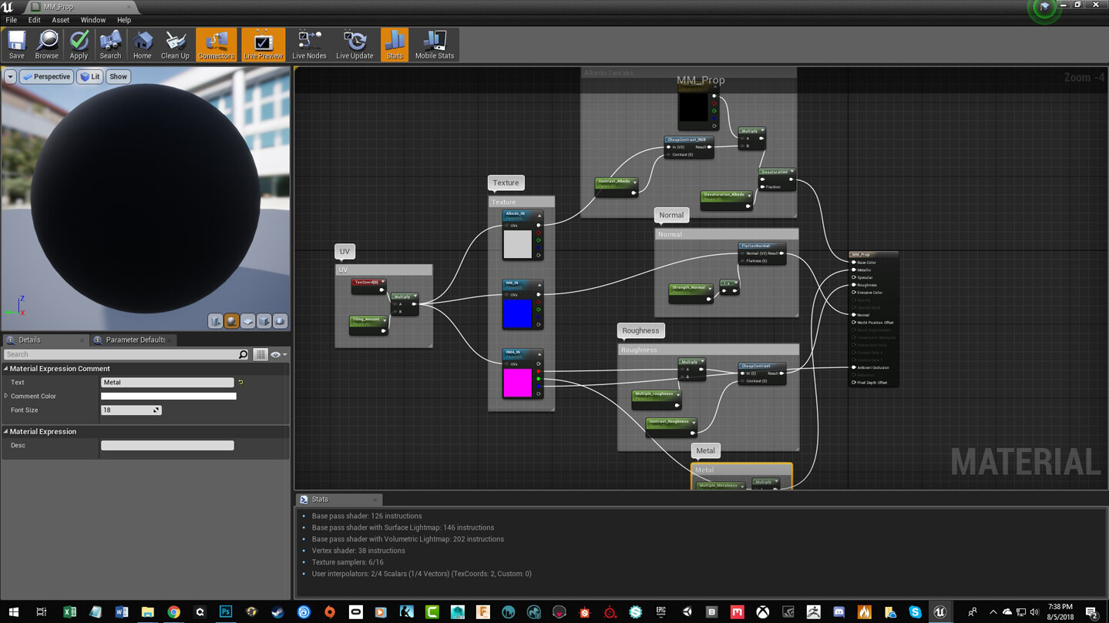Select the FlattenNormal node
This screenshot has width=1109, height=623.
click(762, 253)
